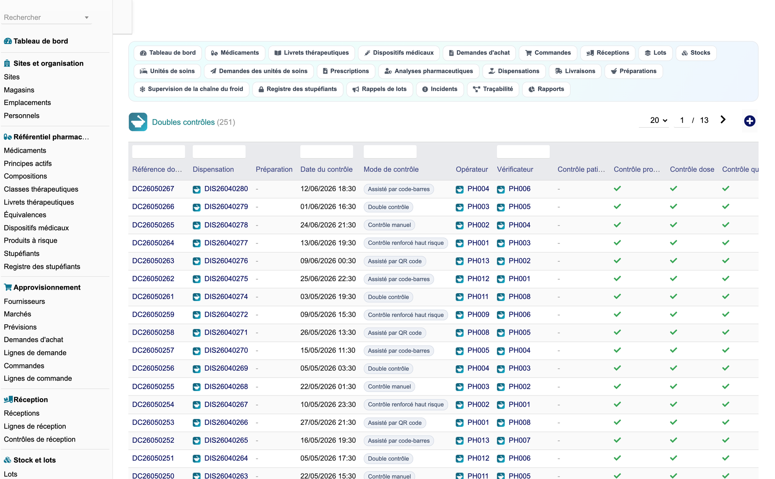Open Produits à risque in the sidebar

31,240
